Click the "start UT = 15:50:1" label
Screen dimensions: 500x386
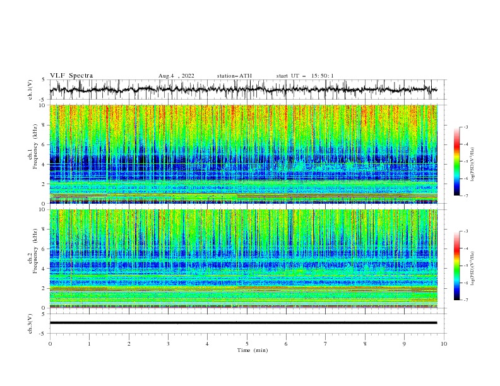[x=305, y=76]
